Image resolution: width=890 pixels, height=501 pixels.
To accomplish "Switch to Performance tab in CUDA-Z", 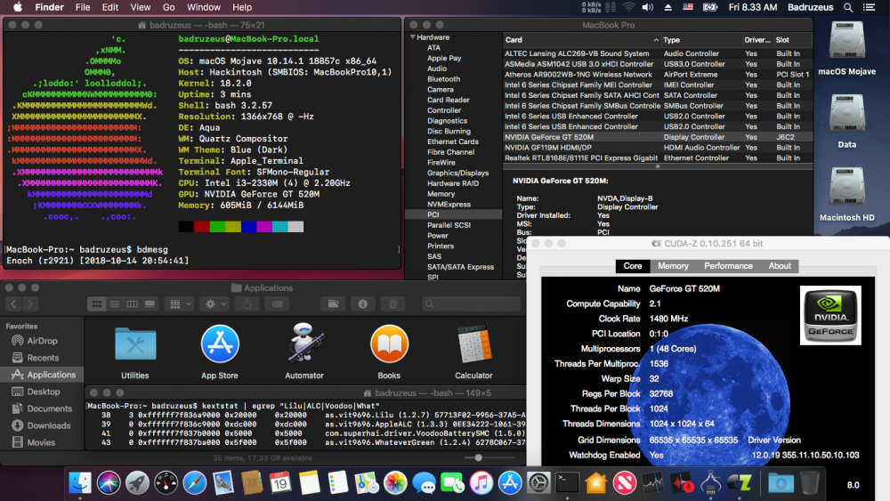I will [x=728, y=265].
